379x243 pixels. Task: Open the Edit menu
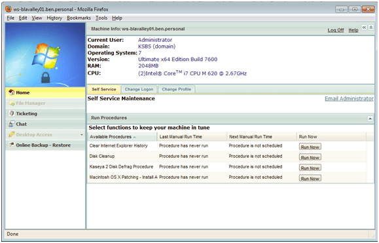[23, 18]
